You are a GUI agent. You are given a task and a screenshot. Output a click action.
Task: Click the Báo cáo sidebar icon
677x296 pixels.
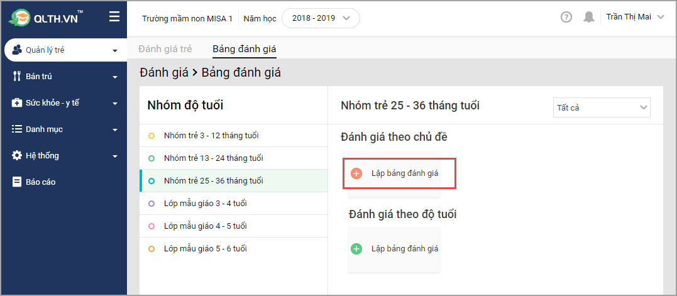17,182
